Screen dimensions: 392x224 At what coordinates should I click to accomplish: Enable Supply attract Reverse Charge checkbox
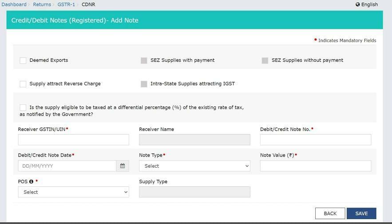point(23,84)
